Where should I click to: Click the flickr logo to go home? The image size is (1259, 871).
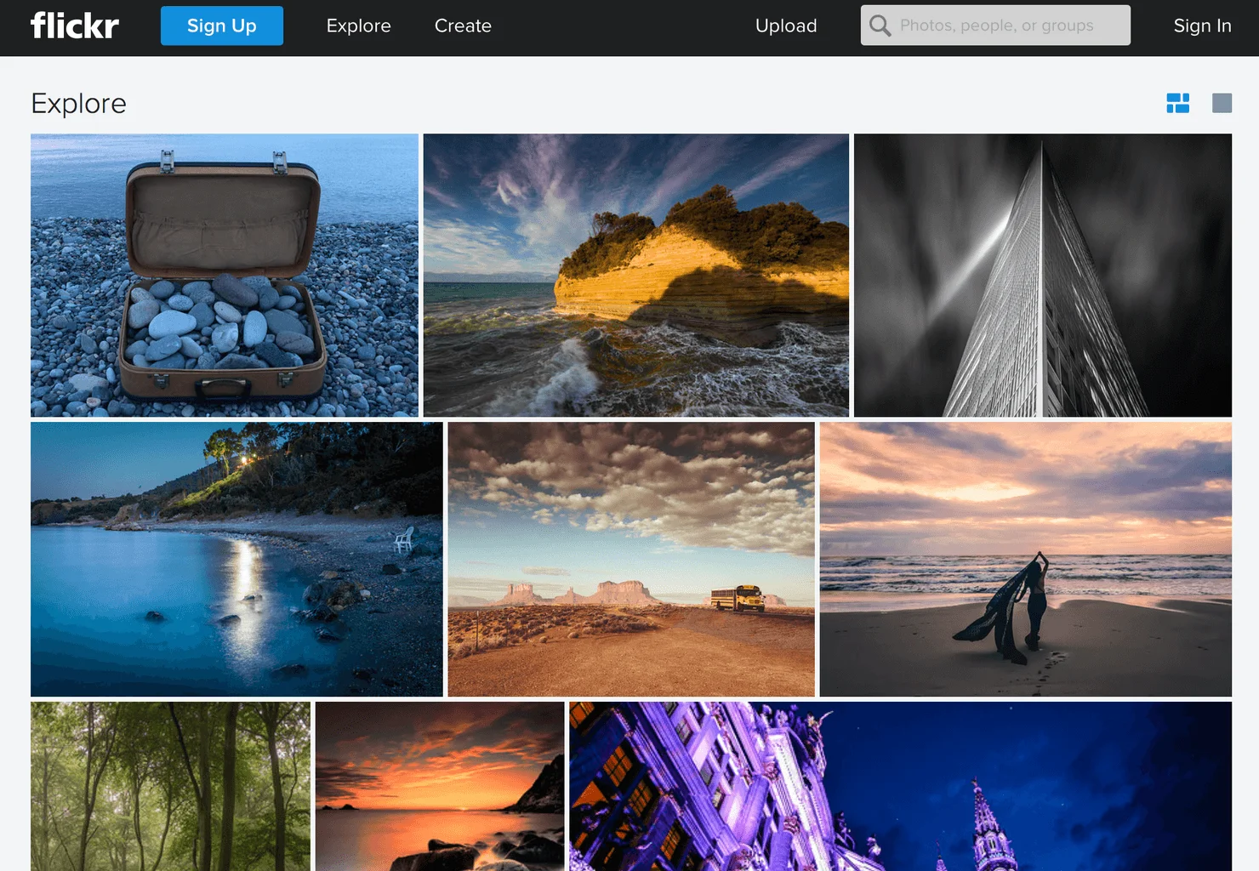pyautogui.click(x=74, y=26)
